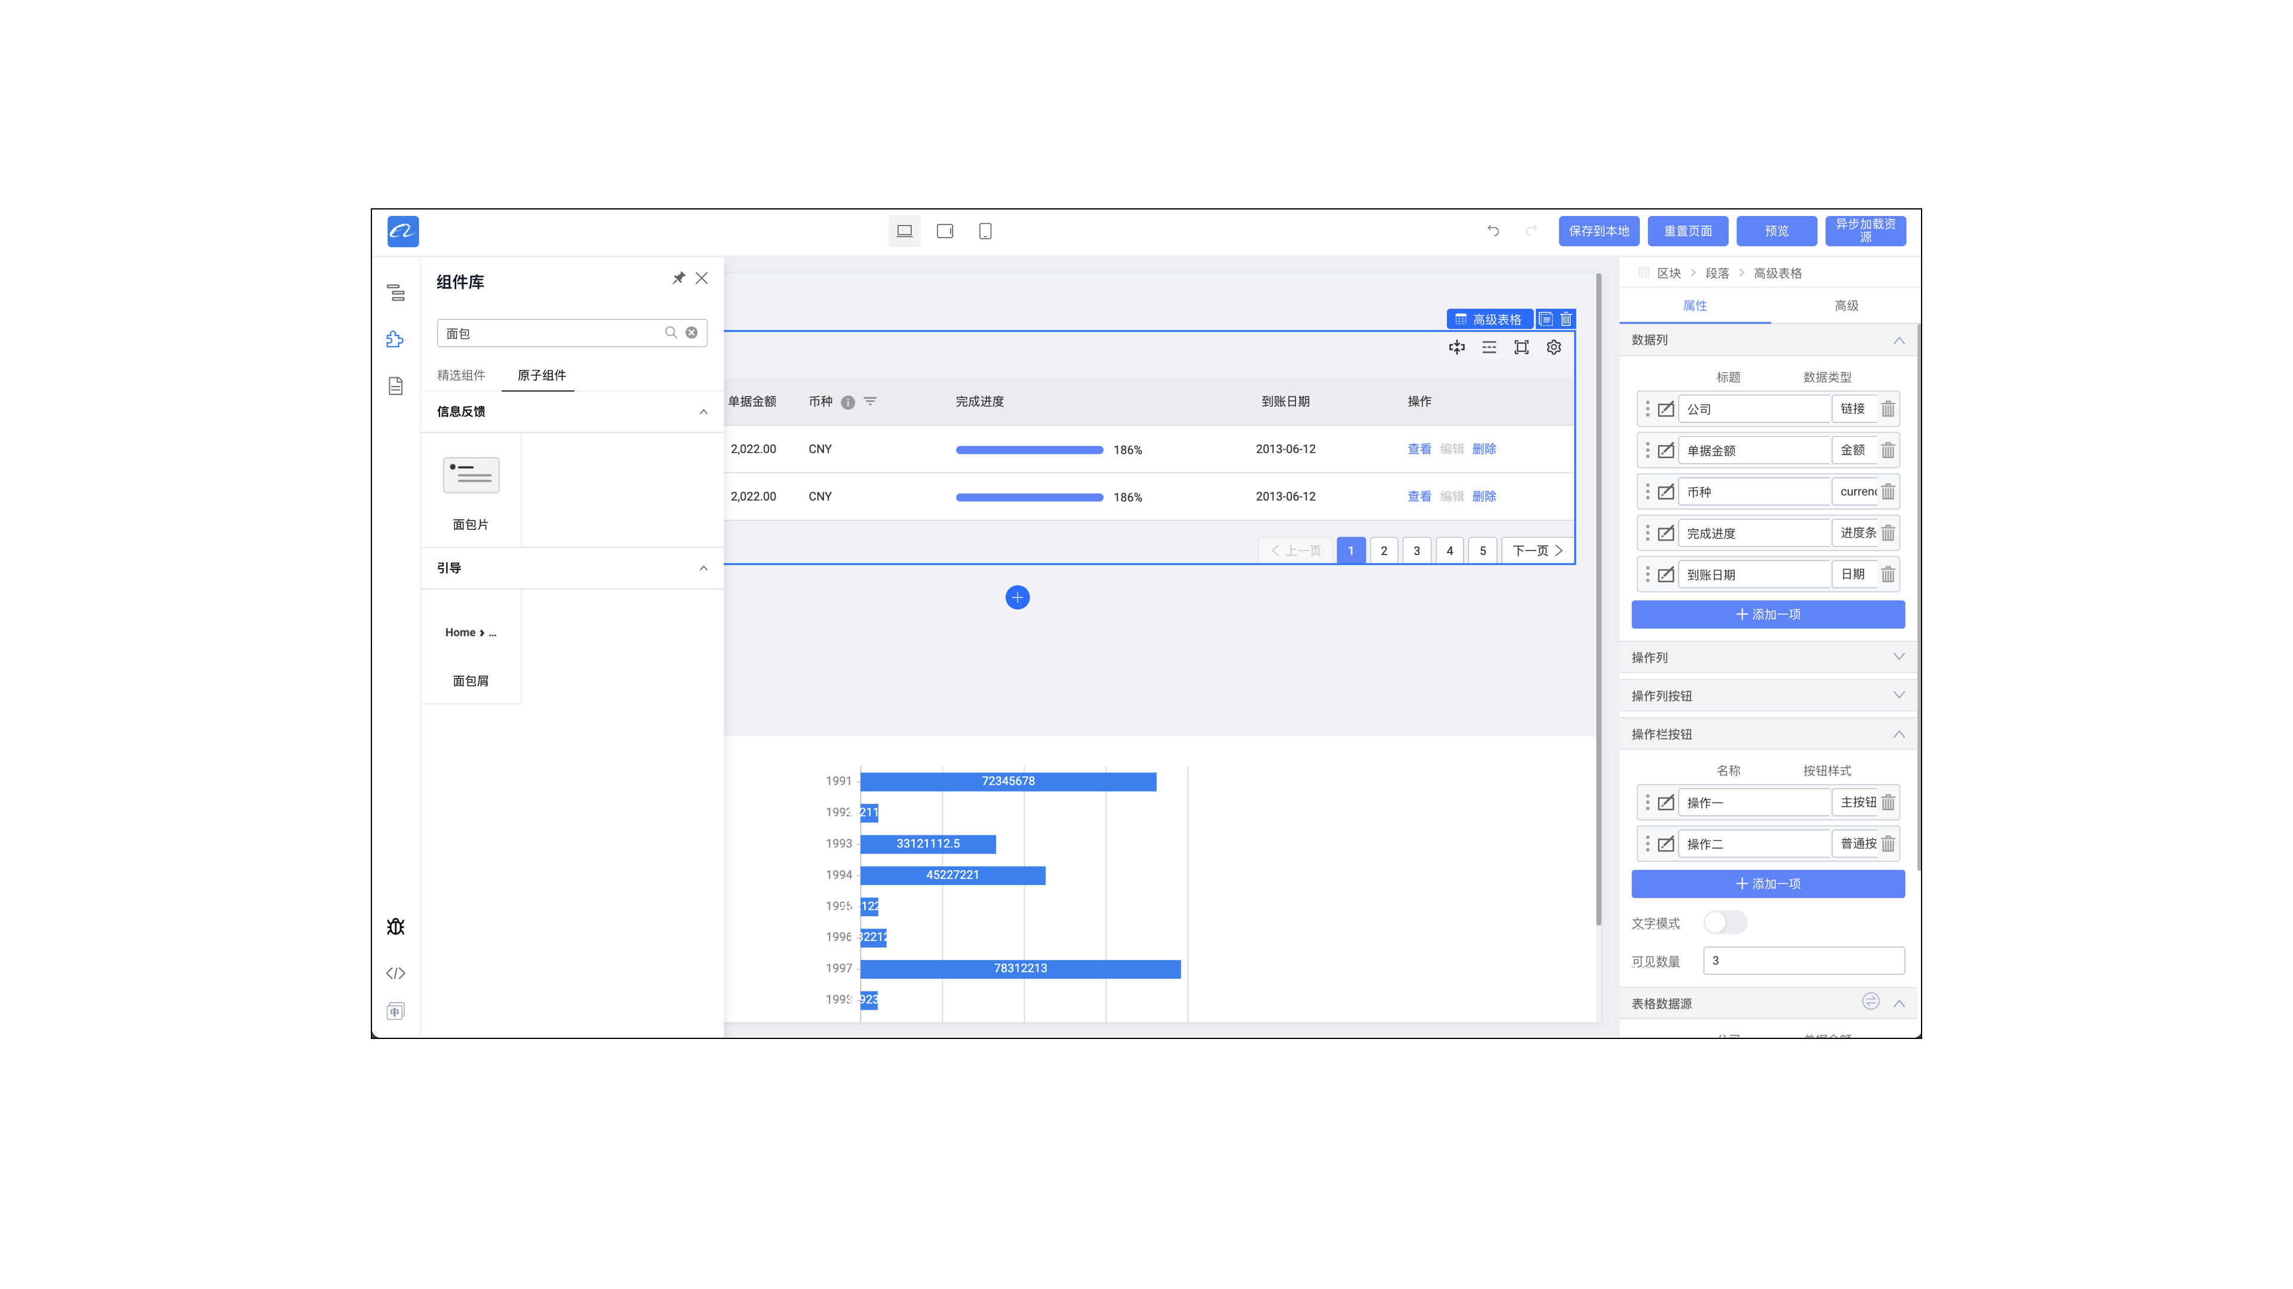Open the source code panel icon
This screenshot has width=2293, height=1289.
(395, 972)
